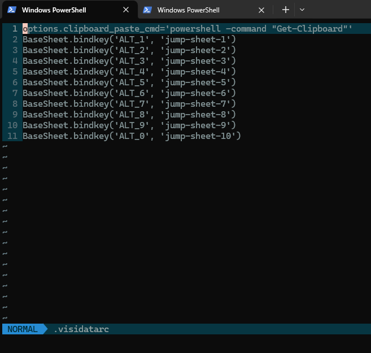Click the line binding ALT_7 to jump-sheet-7
The image size is (371, 353).
pyautogui.click(x=129, y=103)
